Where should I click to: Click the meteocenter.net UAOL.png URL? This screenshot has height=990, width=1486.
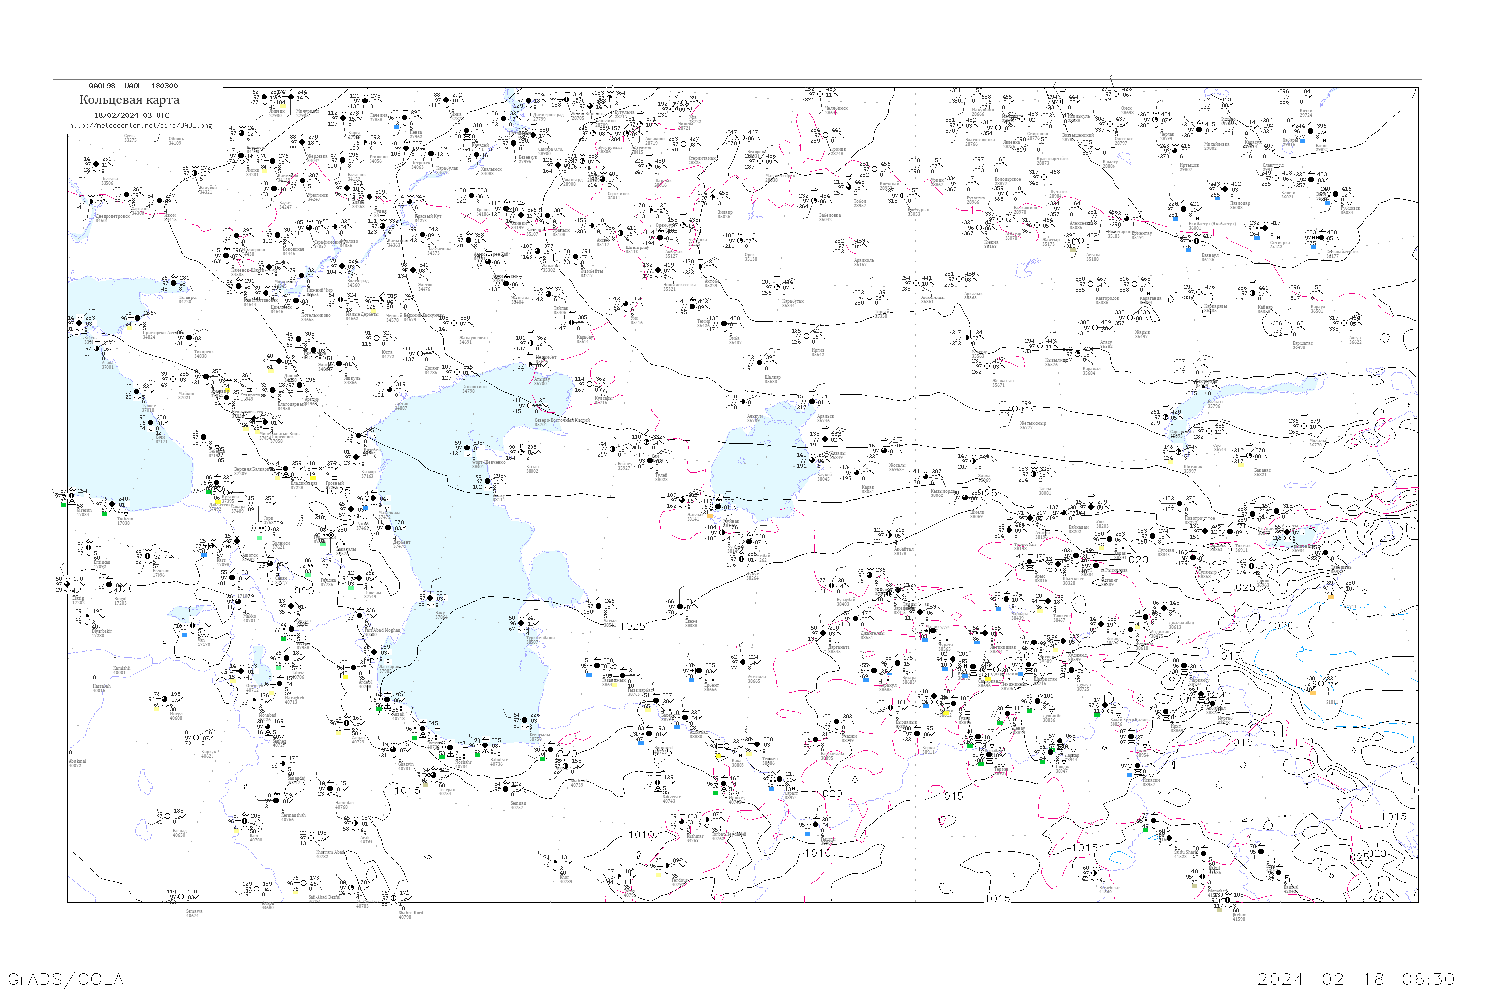[x=140, y=126]
